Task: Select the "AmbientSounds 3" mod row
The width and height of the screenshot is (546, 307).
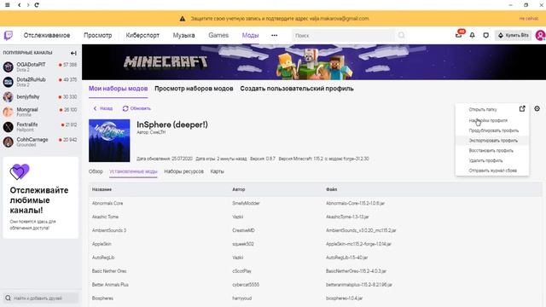Action: 315,230
